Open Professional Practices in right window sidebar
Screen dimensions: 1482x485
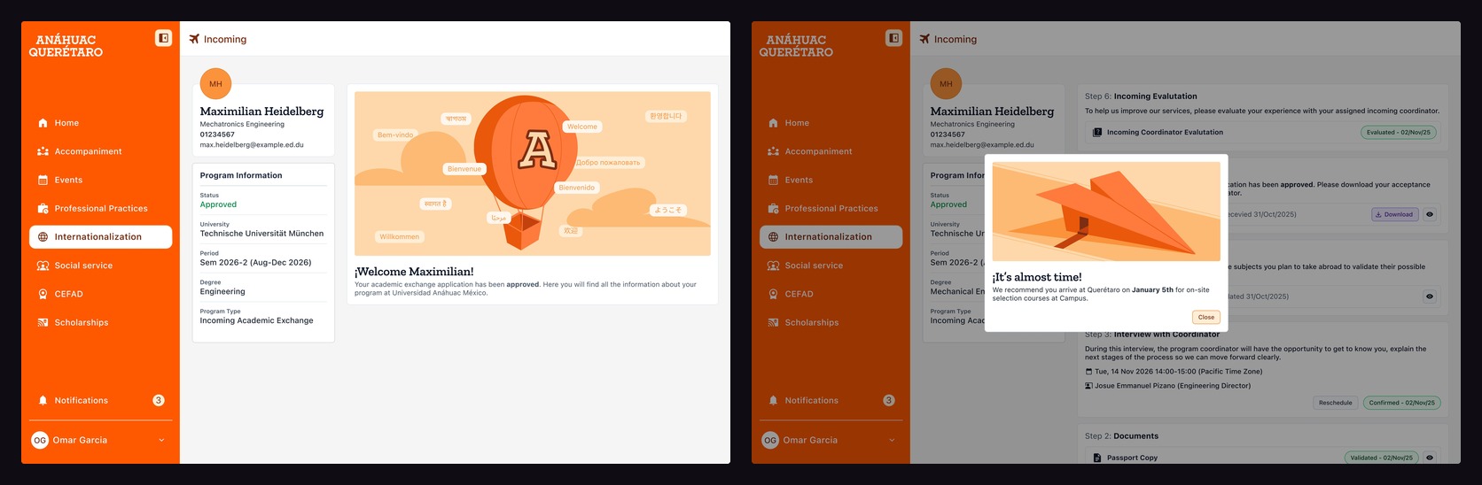point(831,208)
